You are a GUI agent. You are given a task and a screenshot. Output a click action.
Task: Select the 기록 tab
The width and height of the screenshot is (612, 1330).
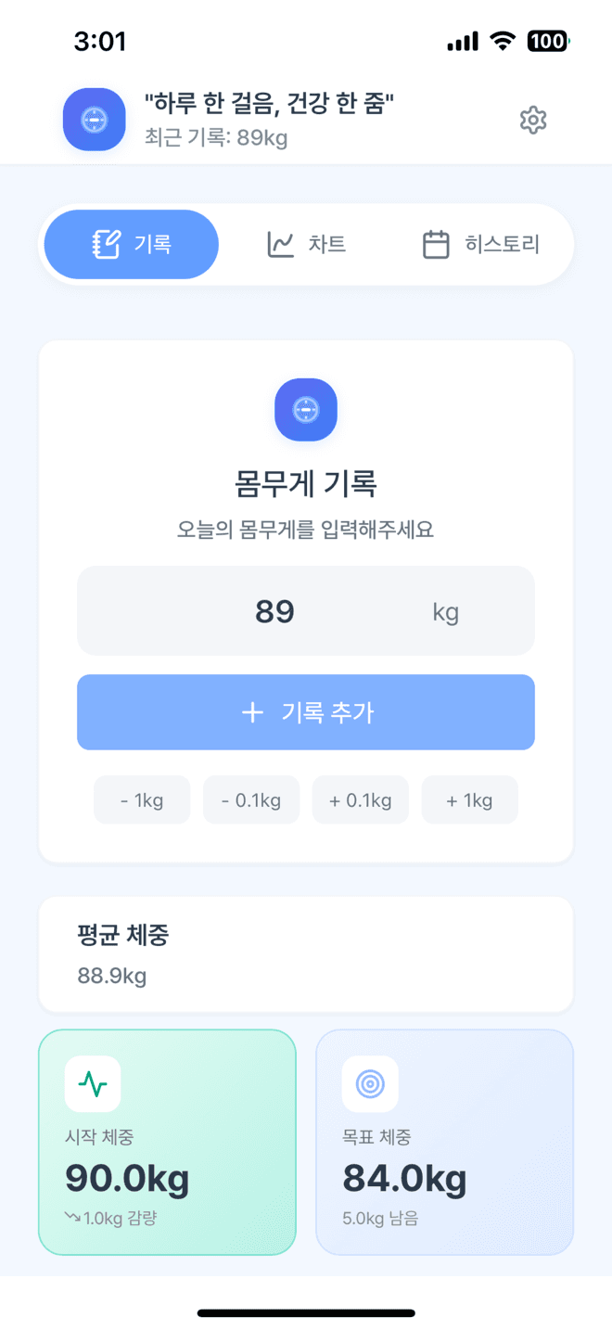(132, 245)
